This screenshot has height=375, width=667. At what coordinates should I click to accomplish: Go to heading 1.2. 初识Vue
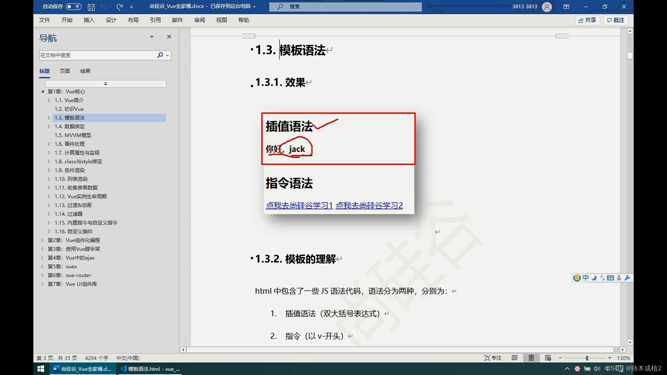point(69,109)
